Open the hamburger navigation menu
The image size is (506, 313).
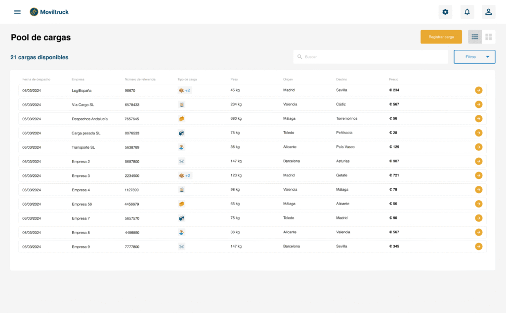pos(17,12)
